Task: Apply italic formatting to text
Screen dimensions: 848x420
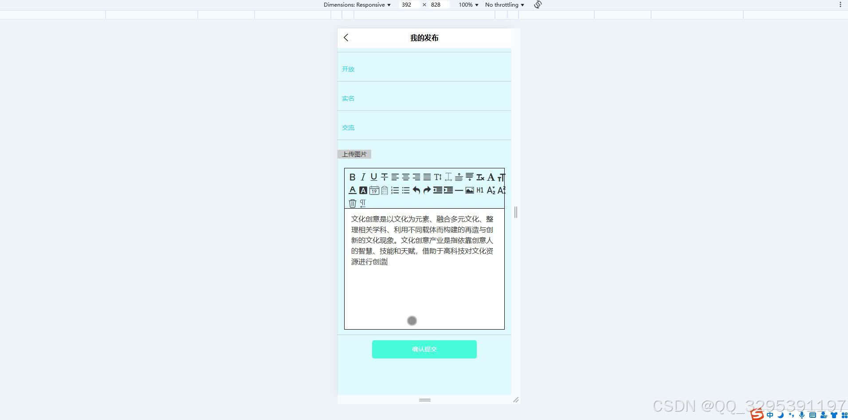Action: click(363, 177)
